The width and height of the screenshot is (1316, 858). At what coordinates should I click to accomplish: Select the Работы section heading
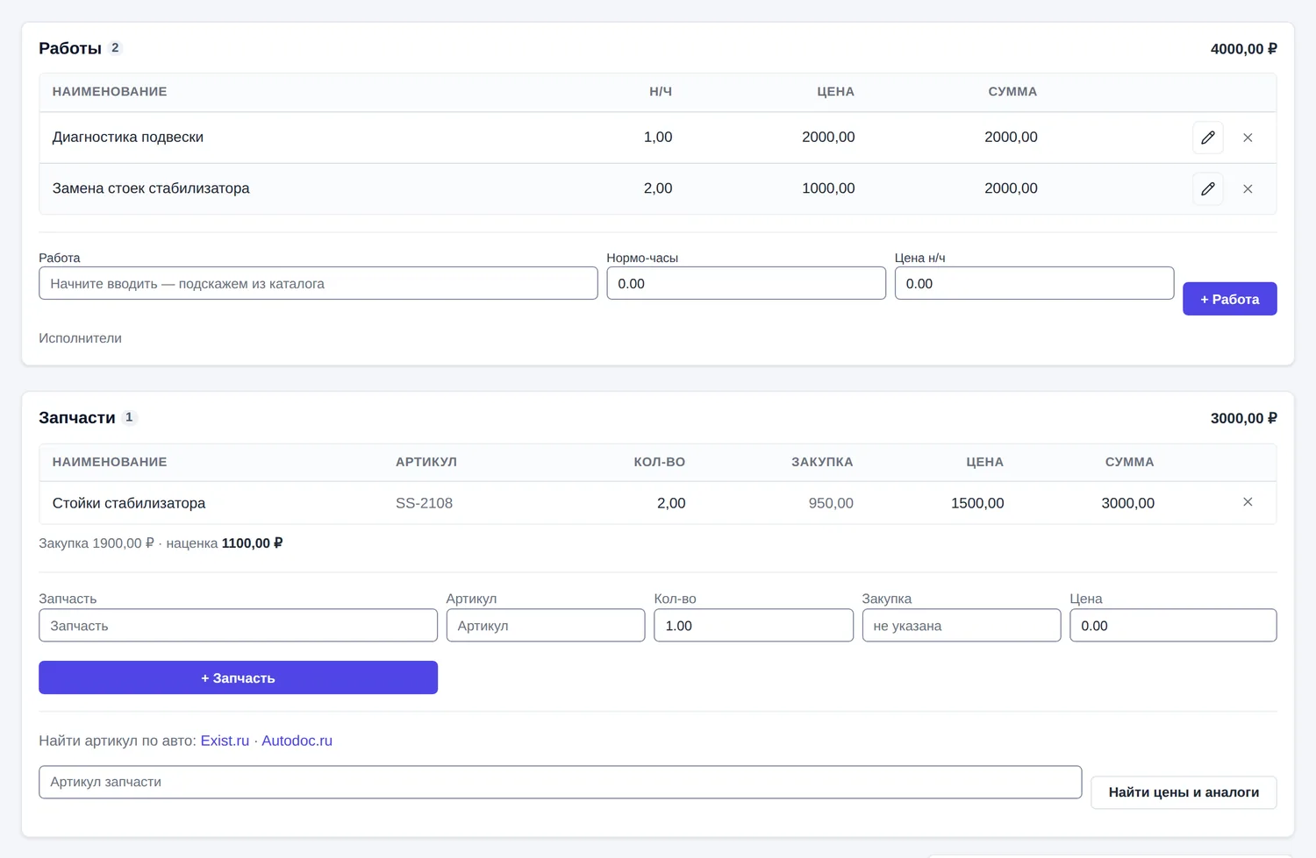click(70, 48)
